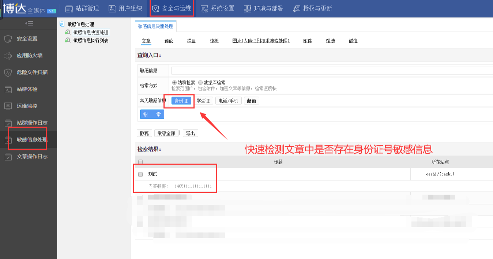Viewport: 493px width, 259px height.
Task: Click the icon beside 敏感信息快速处理 tree item
Action: tap(68, 32)
